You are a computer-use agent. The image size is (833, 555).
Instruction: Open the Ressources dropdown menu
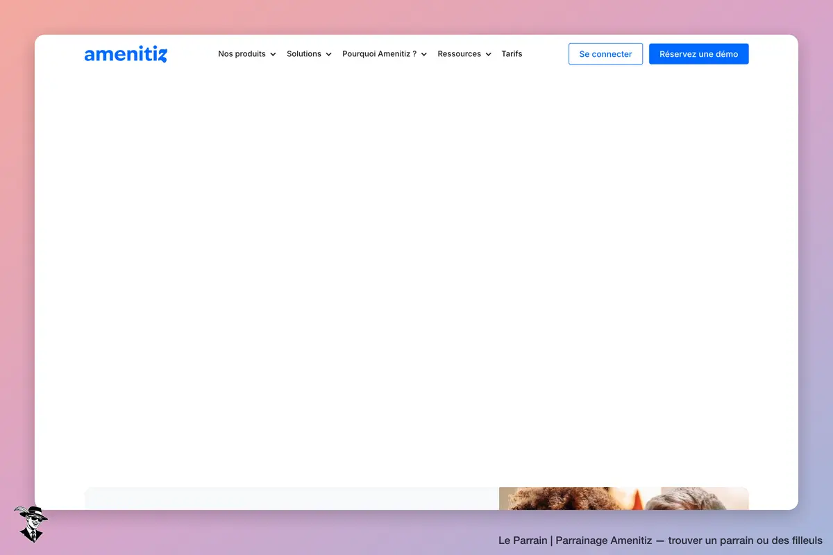464,54
